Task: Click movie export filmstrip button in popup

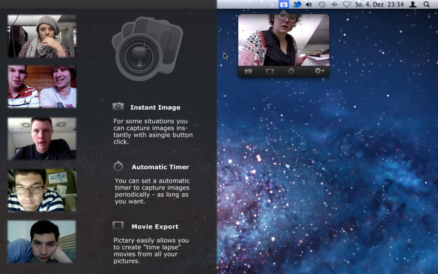Action: pos(269,71)
